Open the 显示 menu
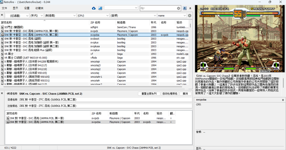Viewport: 286px width, 150px height. pos(15,8)
